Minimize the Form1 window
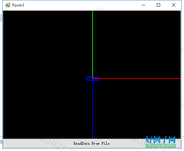The height and width of the screenshot is (151, 184). (143, 5)
